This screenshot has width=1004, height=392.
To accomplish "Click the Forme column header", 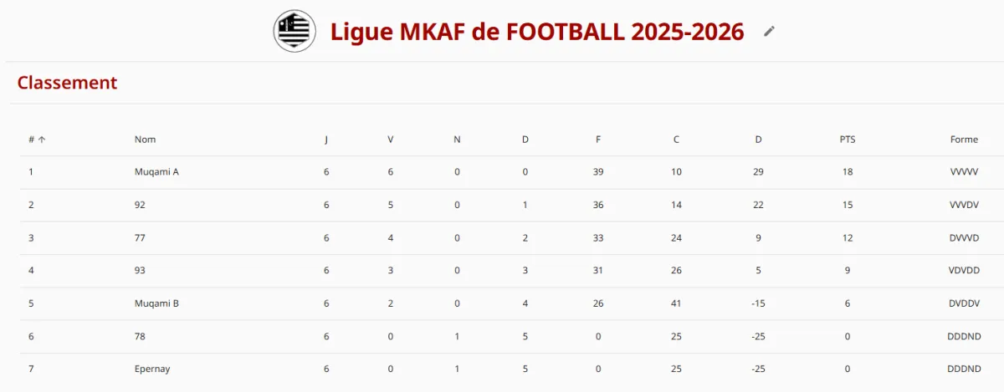I will [x=964, y=140].
